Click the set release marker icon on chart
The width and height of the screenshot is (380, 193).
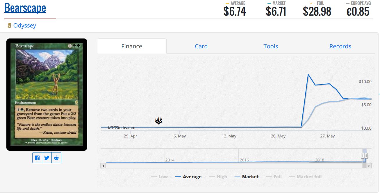click(158, 121)
